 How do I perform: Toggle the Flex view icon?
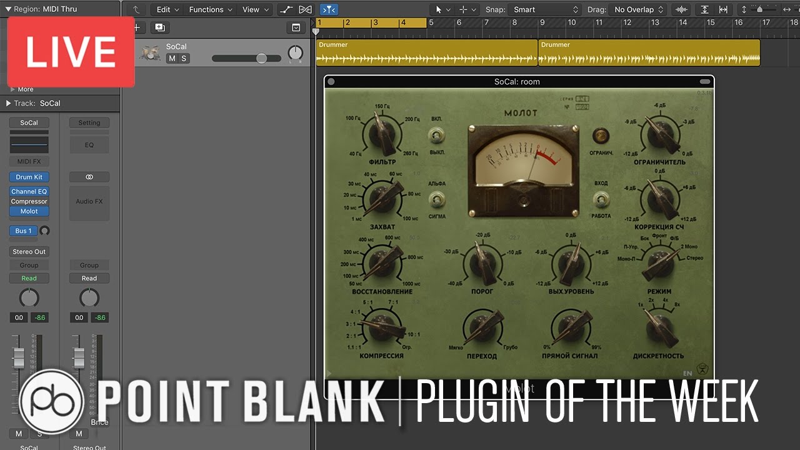(x=305, y=9)
